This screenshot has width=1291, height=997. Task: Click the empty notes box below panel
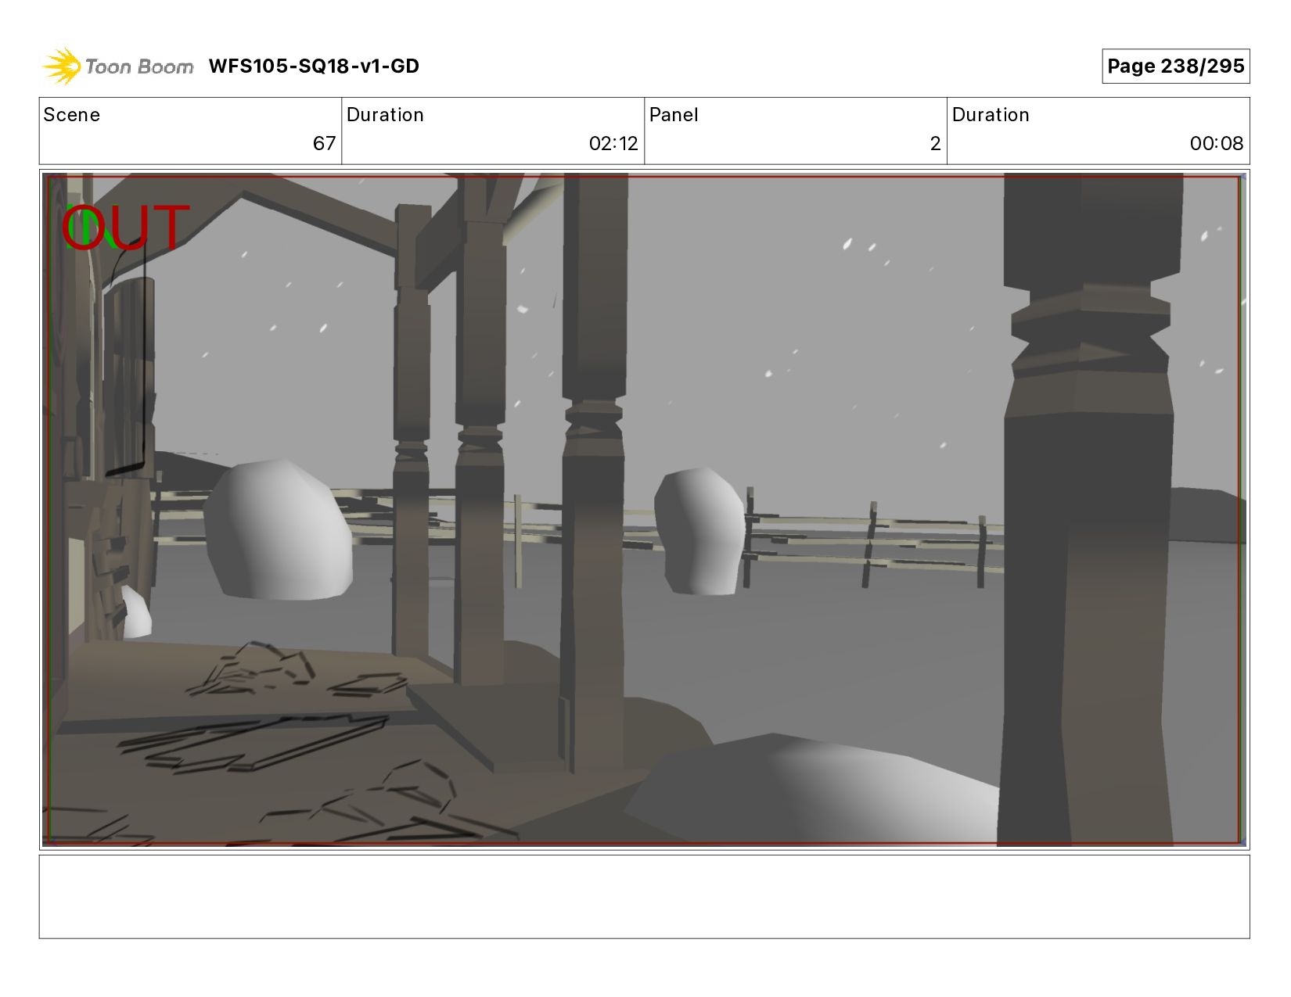coord(644,897)
